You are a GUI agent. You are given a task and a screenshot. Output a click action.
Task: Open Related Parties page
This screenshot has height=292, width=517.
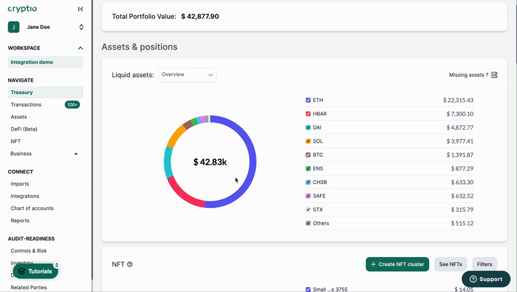click(28, 287)
